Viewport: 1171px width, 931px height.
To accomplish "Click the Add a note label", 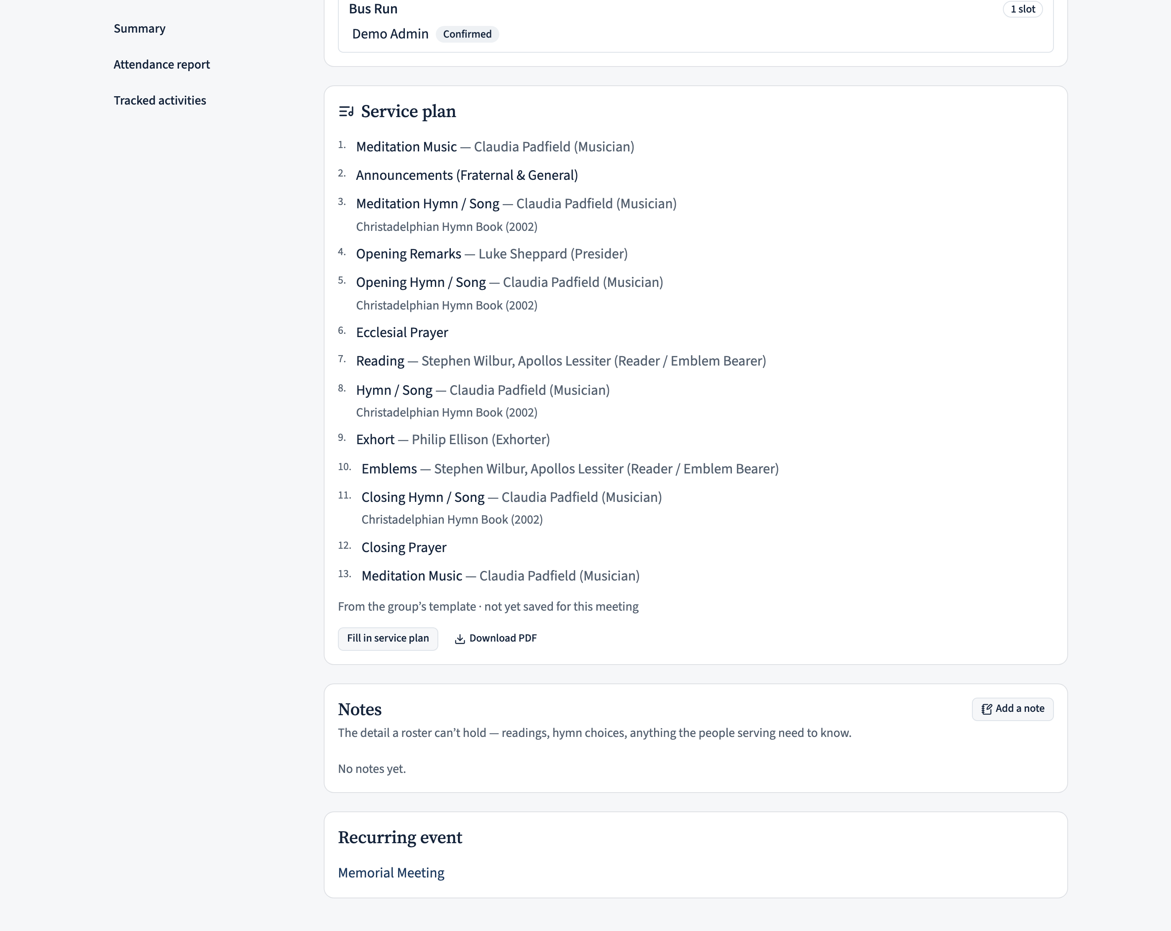I will (1020, 708).
